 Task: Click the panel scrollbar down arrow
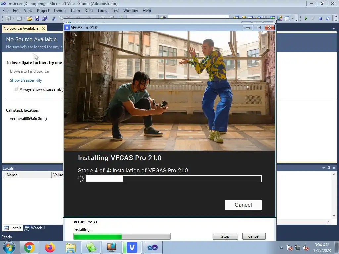pos(334,216)
